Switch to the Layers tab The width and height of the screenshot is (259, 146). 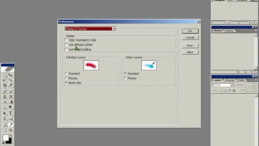click(217, 80)
